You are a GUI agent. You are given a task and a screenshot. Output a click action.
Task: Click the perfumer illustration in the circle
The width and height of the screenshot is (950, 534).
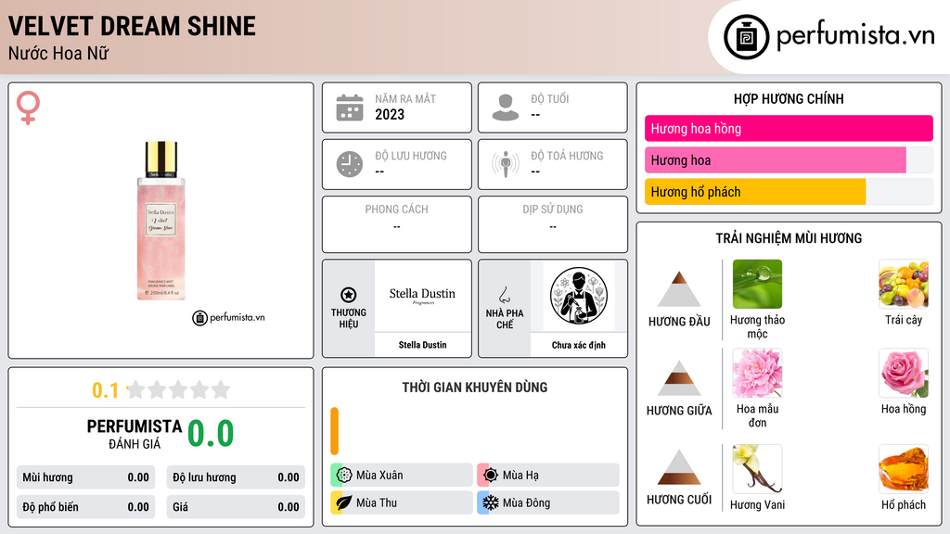click(x=579, y=296)
